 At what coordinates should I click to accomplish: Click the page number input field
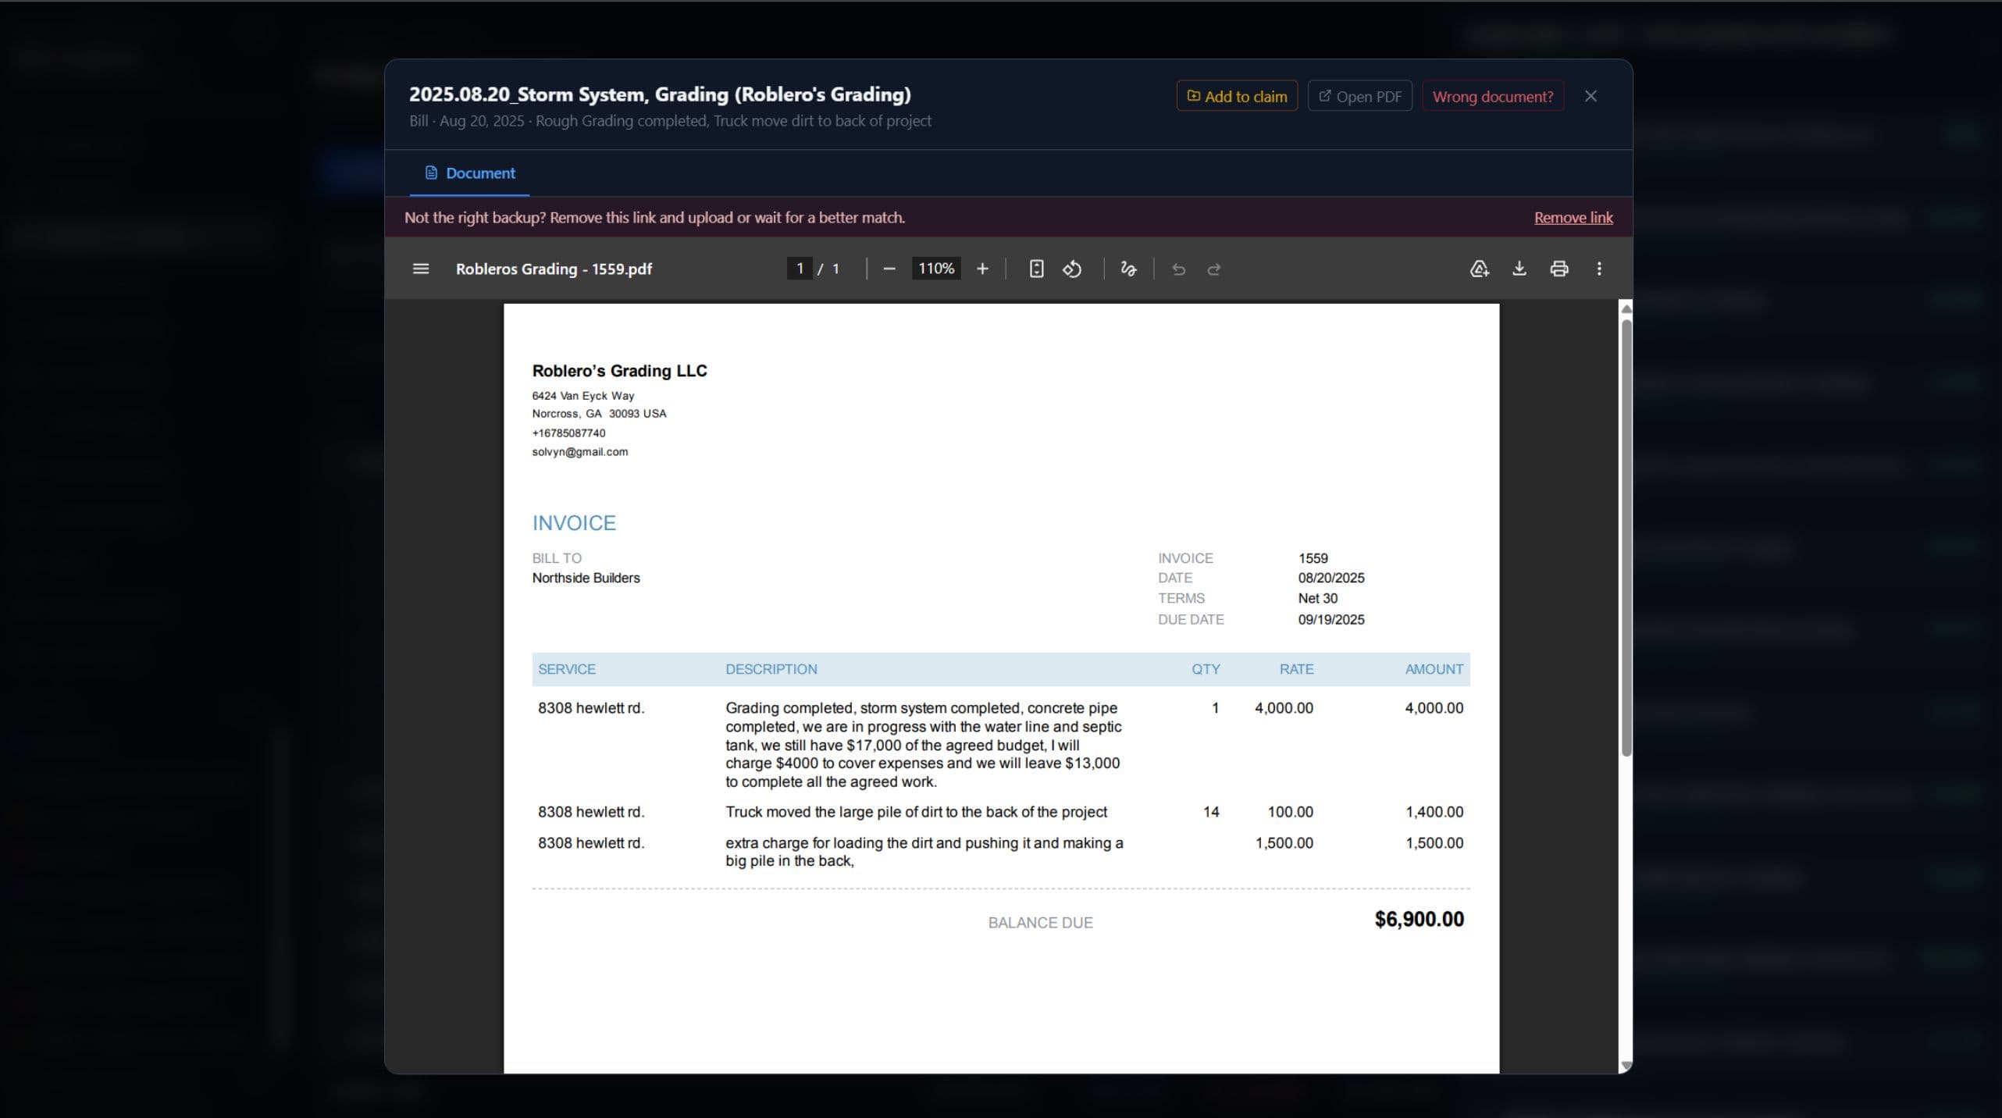[799, 269]
